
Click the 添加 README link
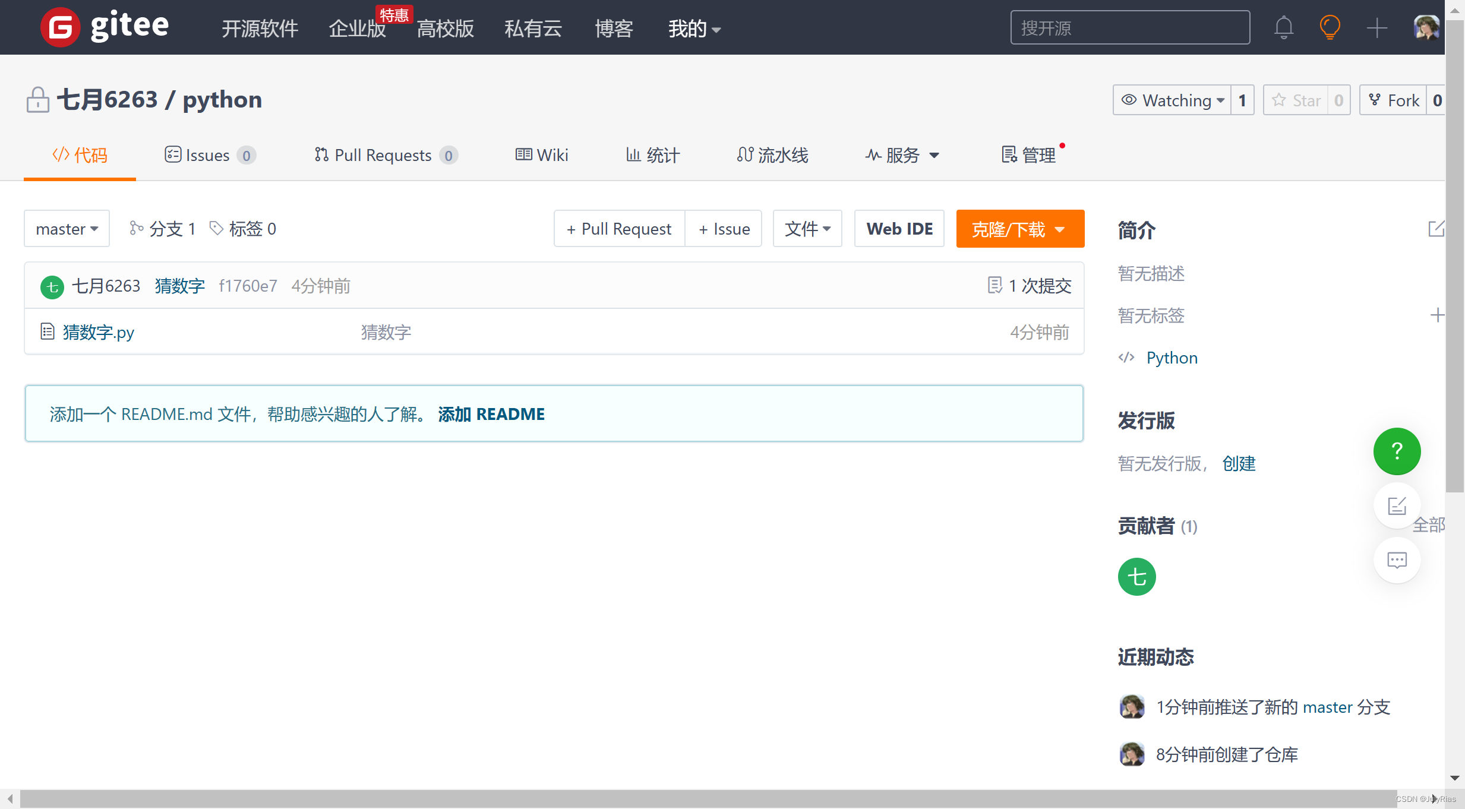(491, 414)
